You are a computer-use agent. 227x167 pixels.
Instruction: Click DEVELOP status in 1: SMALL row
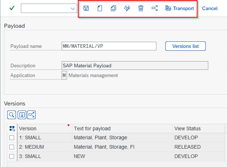(199, 137)
